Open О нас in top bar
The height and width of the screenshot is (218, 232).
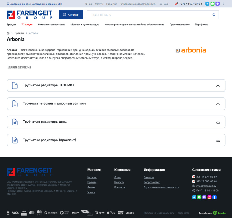pos(89,4)
